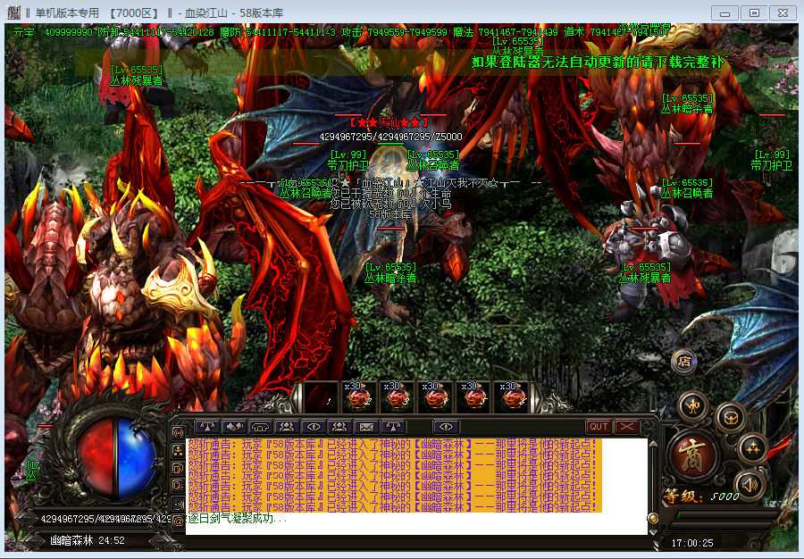Screen dimensions: 804x559
Task: Click the telephone icon in the chat toolbar
Action: [261, 426]
